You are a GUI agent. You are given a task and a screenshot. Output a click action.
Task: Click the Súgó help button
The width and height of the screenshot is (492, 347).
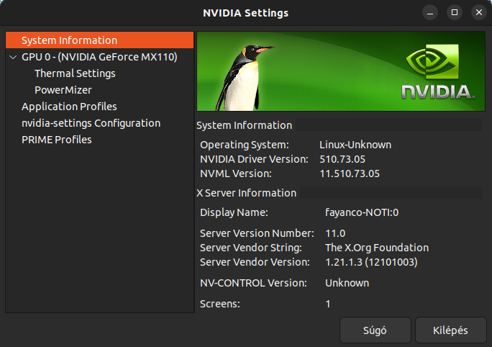coord(375,330)
